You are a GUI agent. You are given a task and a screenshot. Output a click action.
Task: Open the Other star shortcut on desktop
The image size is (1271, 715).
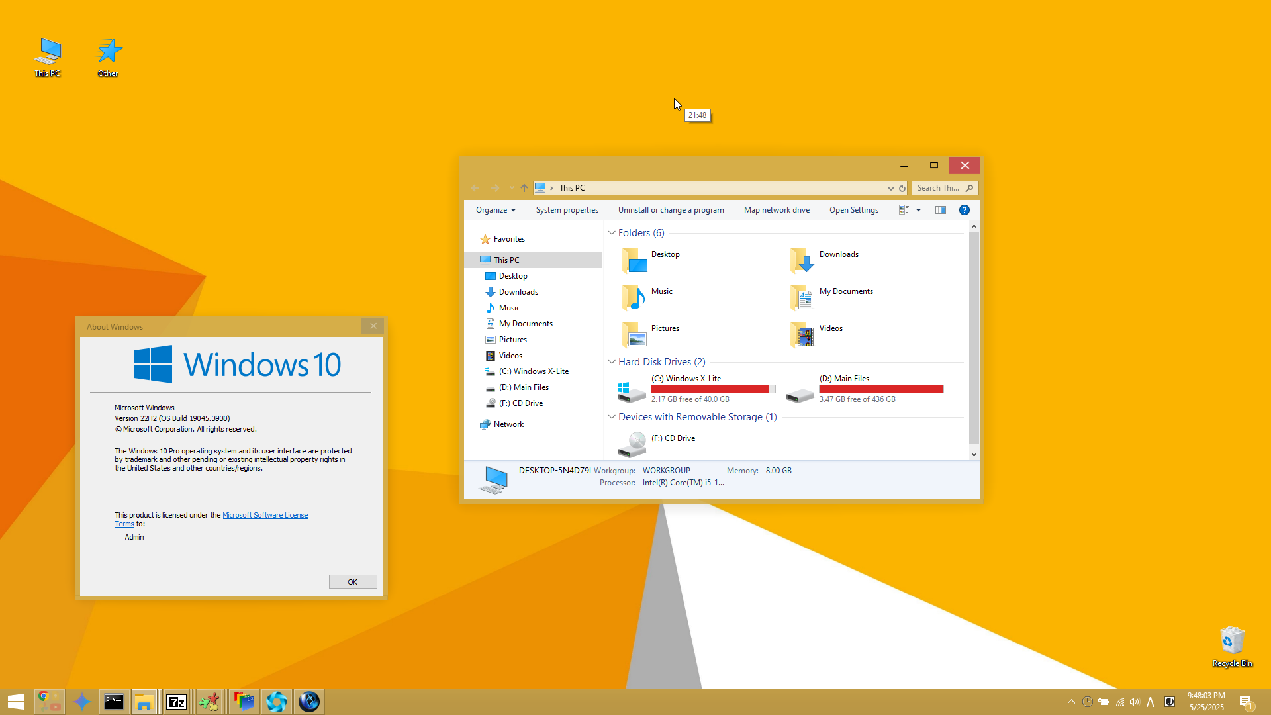pos(109,58)
